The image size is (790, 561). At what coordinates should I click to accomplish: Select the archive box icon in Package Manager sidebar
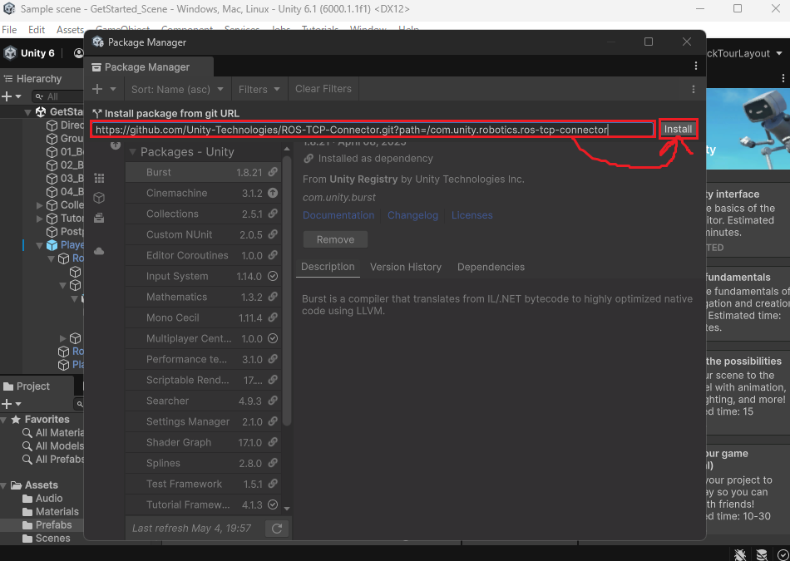click(x=99, y=218)
